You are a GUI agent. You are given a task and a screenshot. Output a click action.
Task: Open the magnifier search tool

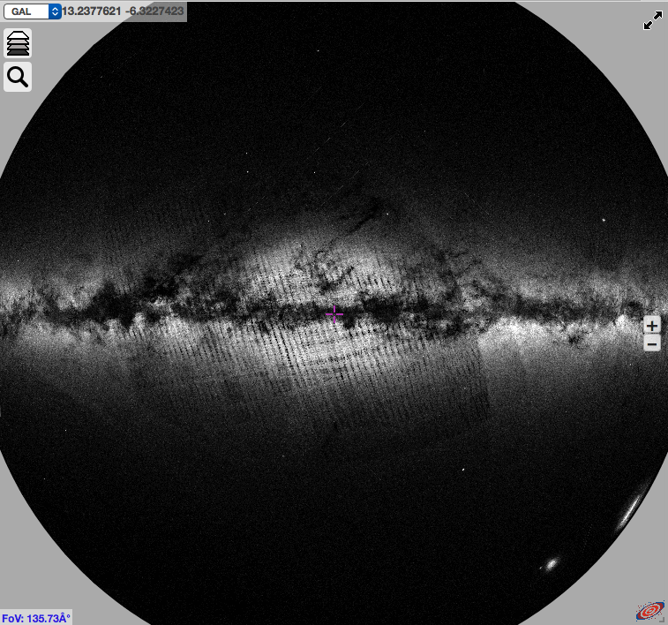[x=18, y=77]
